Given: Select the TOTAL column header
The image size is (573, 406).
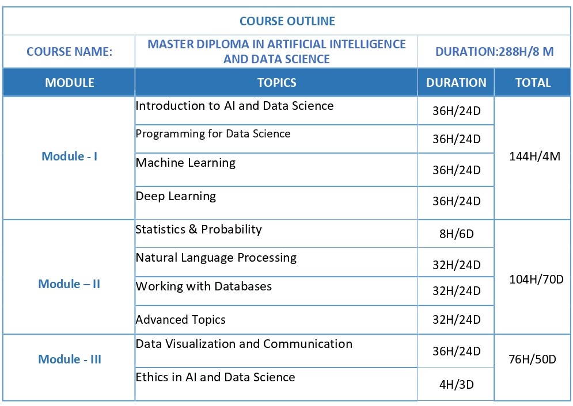Looking at the screenshot, I should 533,83.
